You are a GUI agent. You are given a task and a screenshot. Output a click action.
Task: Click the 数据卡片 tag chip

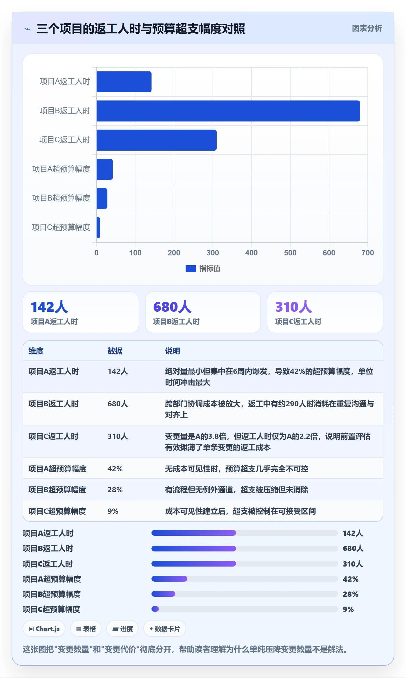(165, 629)
